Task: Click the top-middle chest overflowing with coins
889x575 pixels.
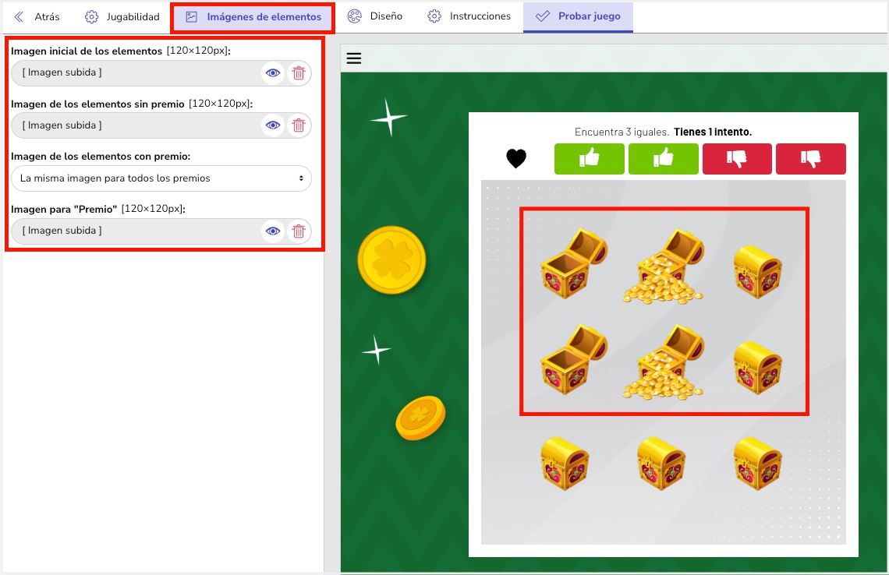Action: [x=664, y=266]
